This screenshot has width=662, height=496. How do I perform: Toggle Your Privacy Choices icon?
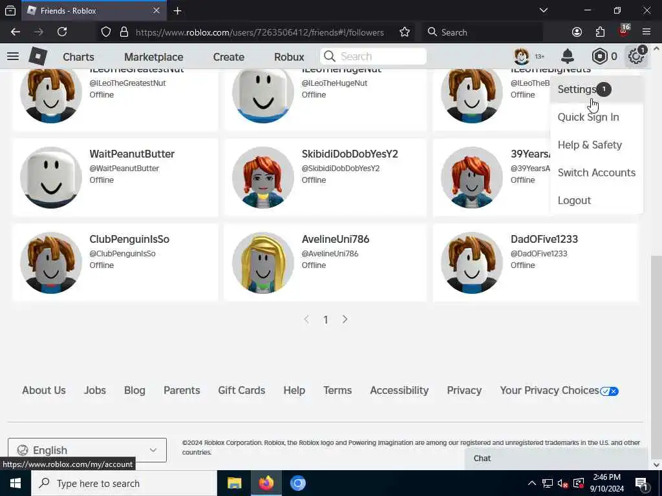coord(609,391)
